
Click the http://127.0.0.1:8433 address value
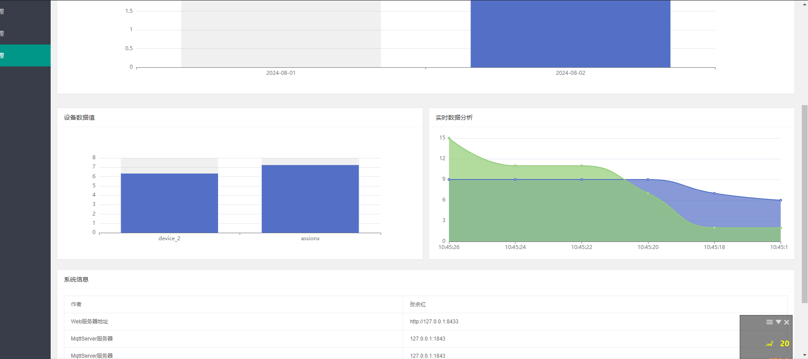[434, 322]
